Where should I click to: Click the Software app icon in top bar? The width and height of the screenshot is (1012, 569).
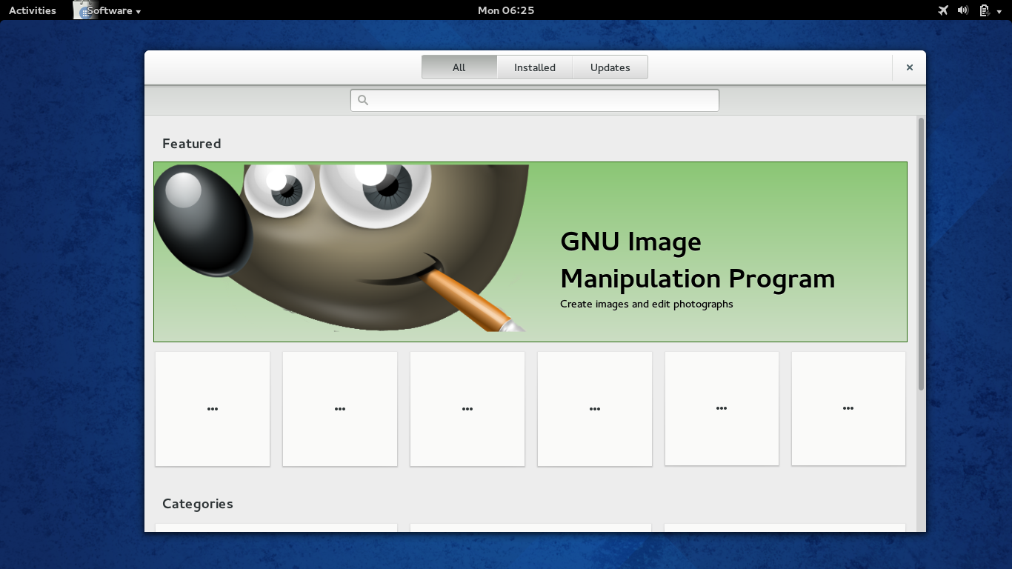click(84, 10)
